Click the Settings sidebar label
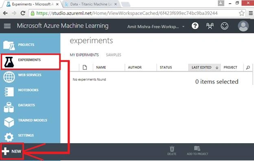Viewport: 254px width, 161px height. [x=26, y=135]
